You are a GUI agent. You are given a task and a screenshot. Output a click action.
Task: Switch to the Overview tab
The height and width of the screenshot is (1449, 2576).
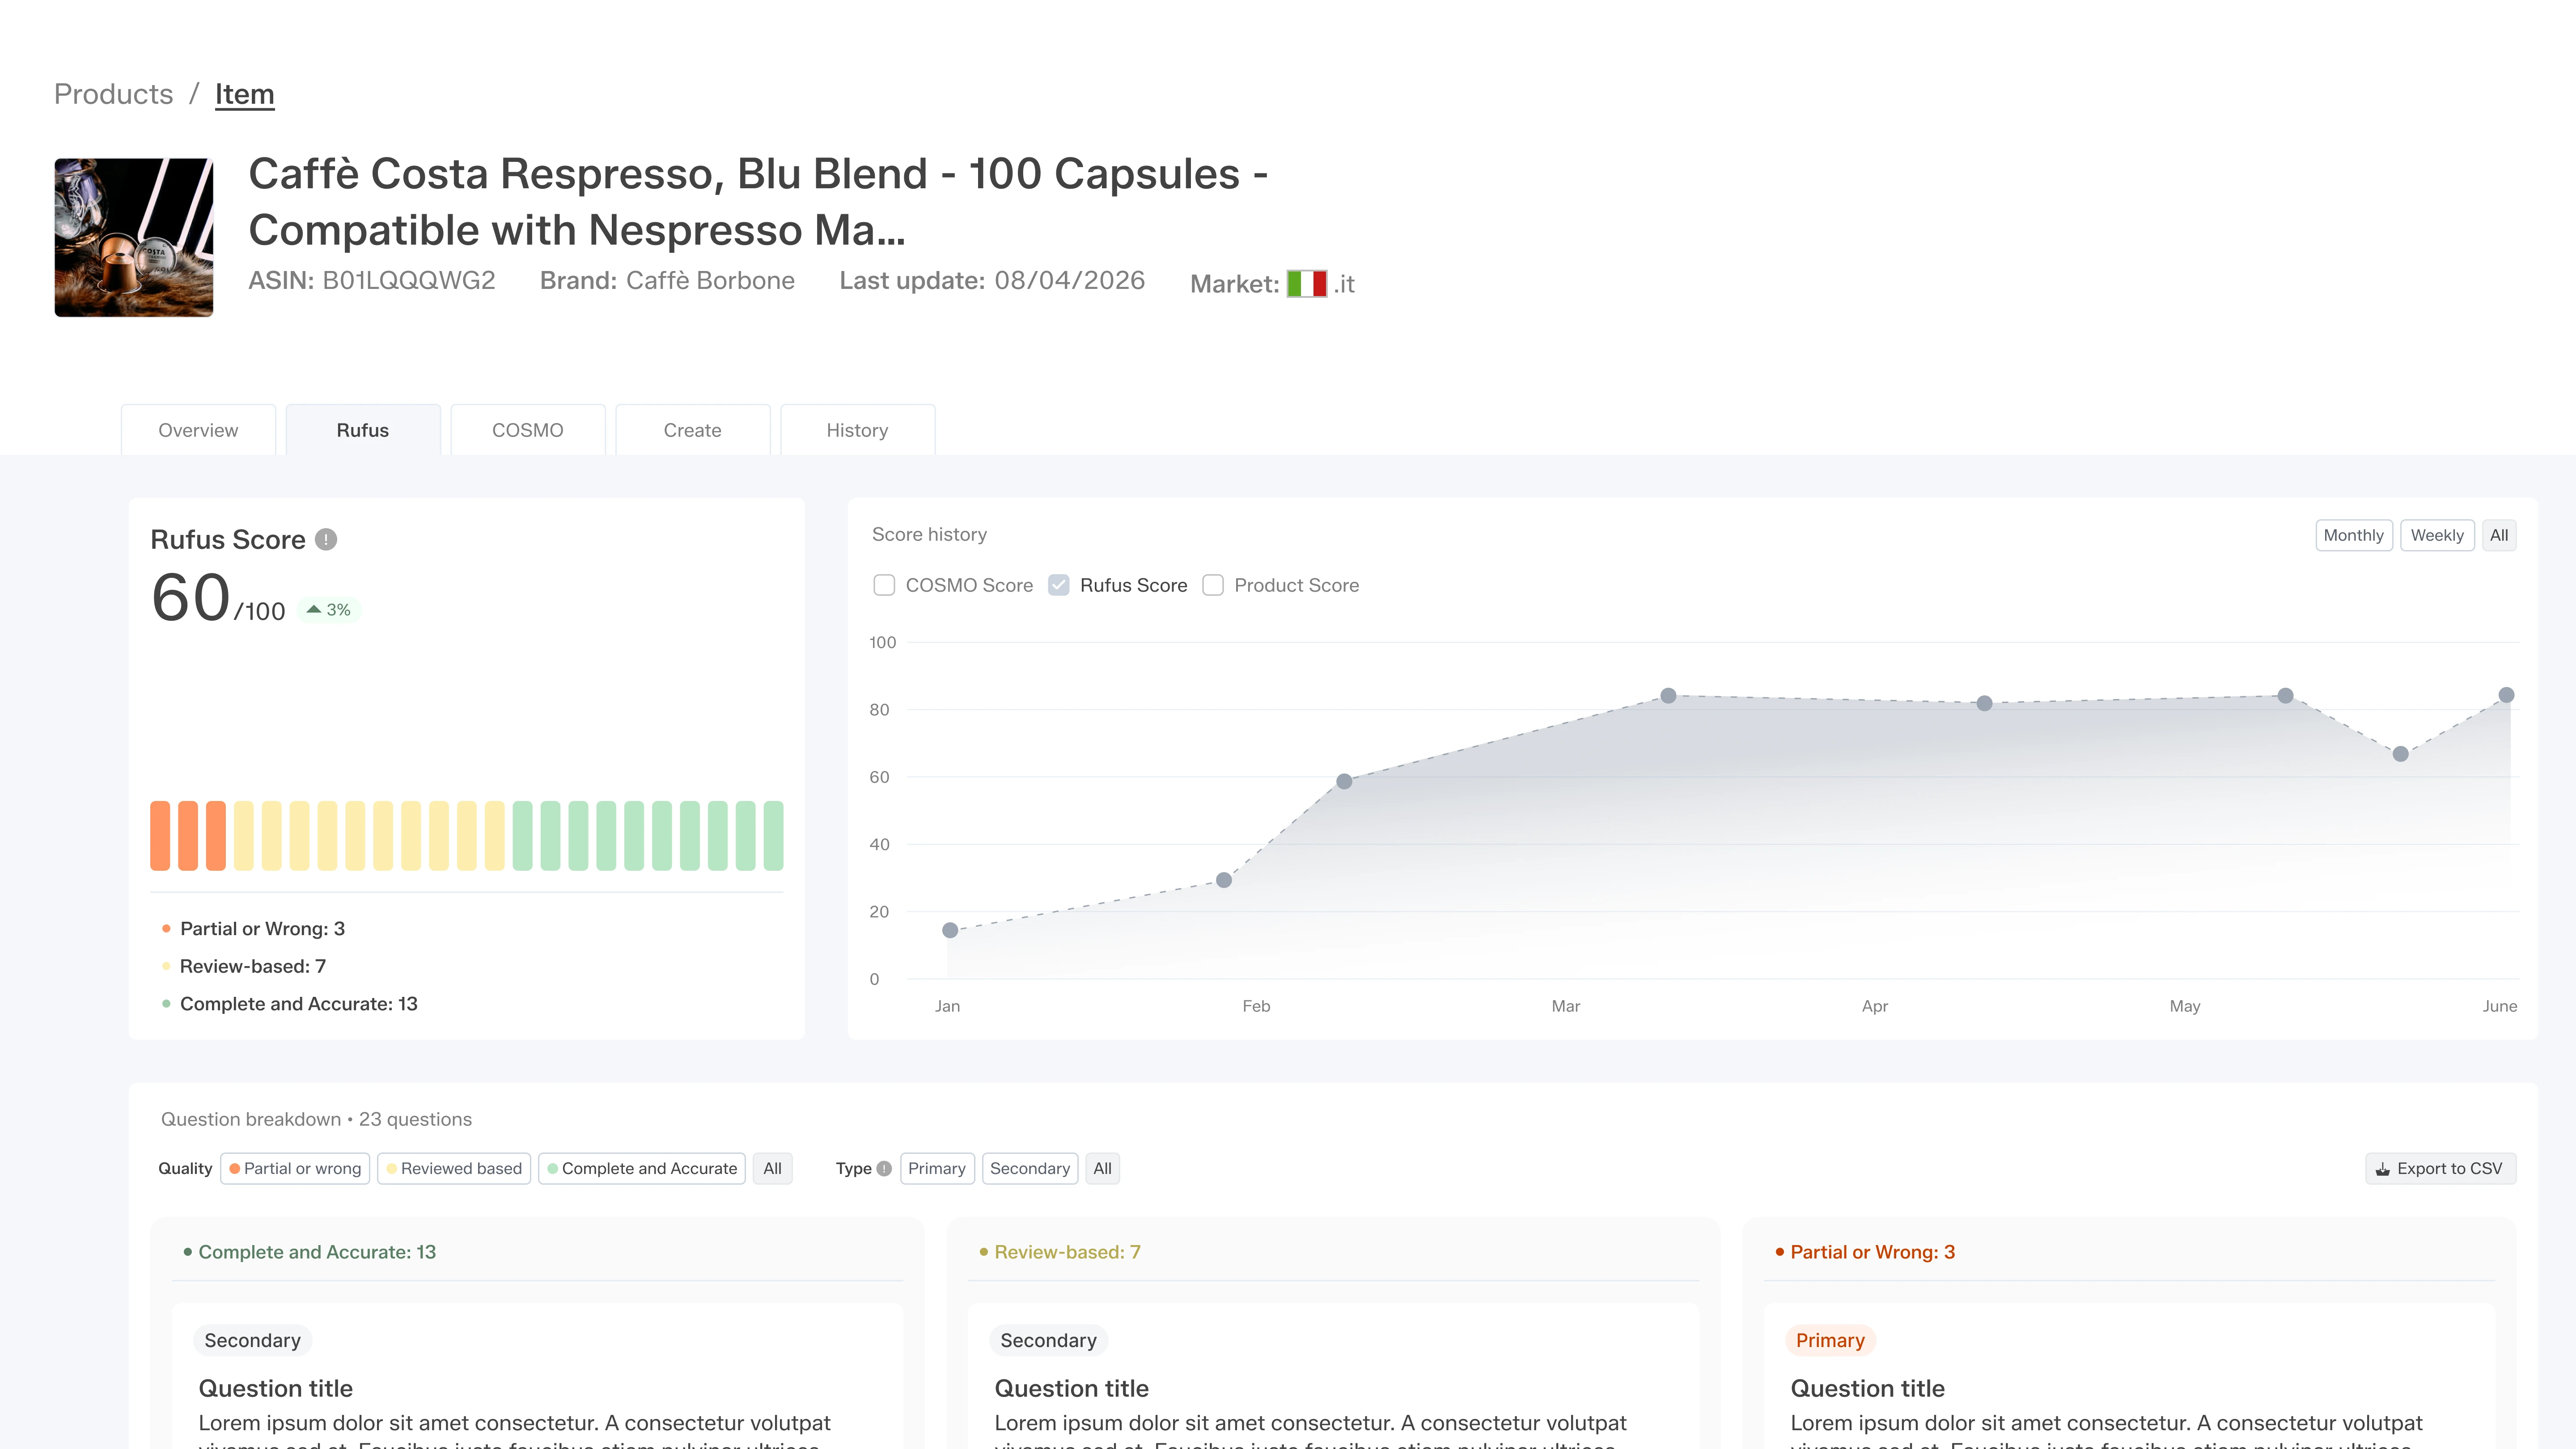click(198, 430)
